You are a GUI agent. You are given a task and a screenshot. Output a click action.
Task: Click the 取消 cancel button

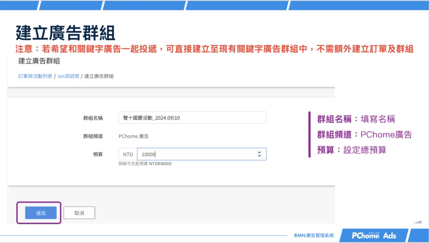tap(79, 213)
